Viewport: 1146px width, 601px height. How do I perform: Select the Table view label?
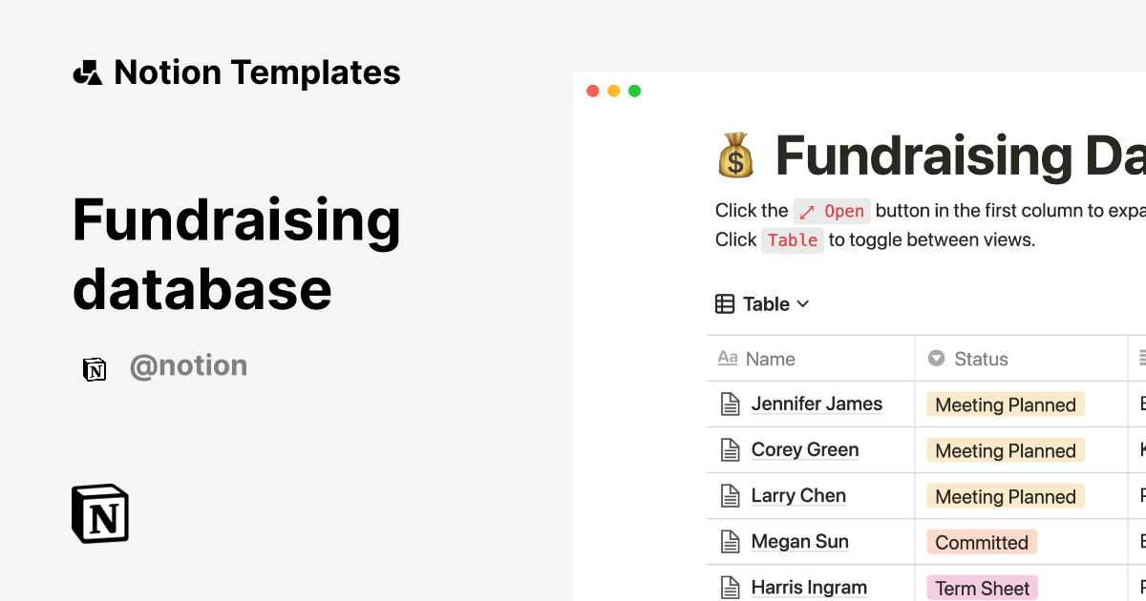point(765,303)
